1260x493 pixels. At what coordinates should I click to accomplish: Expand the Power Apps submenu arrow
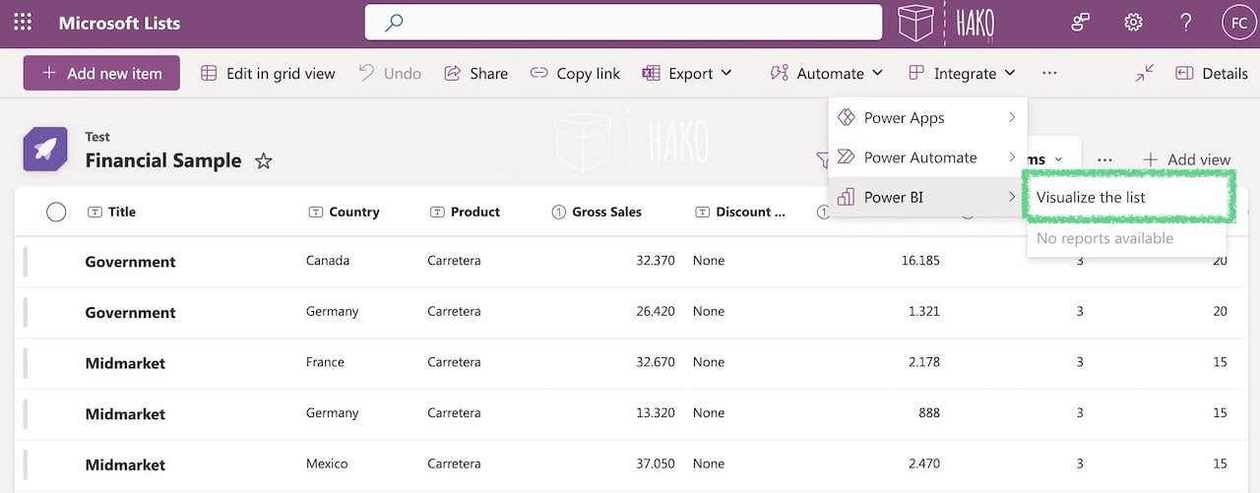point(1012,118)
